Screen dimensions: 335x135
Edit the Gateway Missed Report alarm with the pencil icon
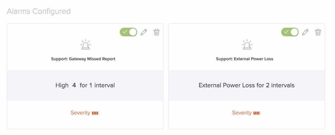point(144,32)
